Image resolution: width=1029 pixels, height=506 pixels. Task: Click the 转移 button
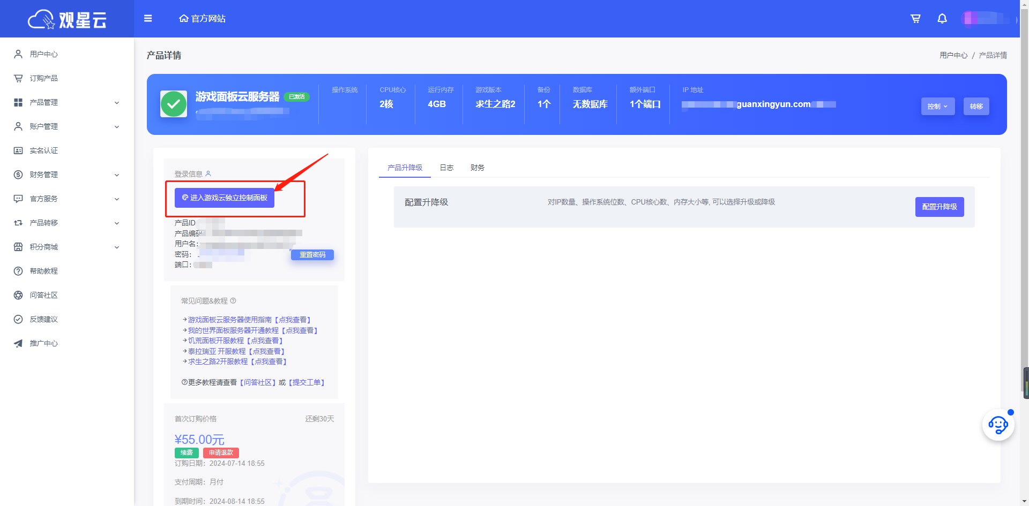tap(976, 106)
